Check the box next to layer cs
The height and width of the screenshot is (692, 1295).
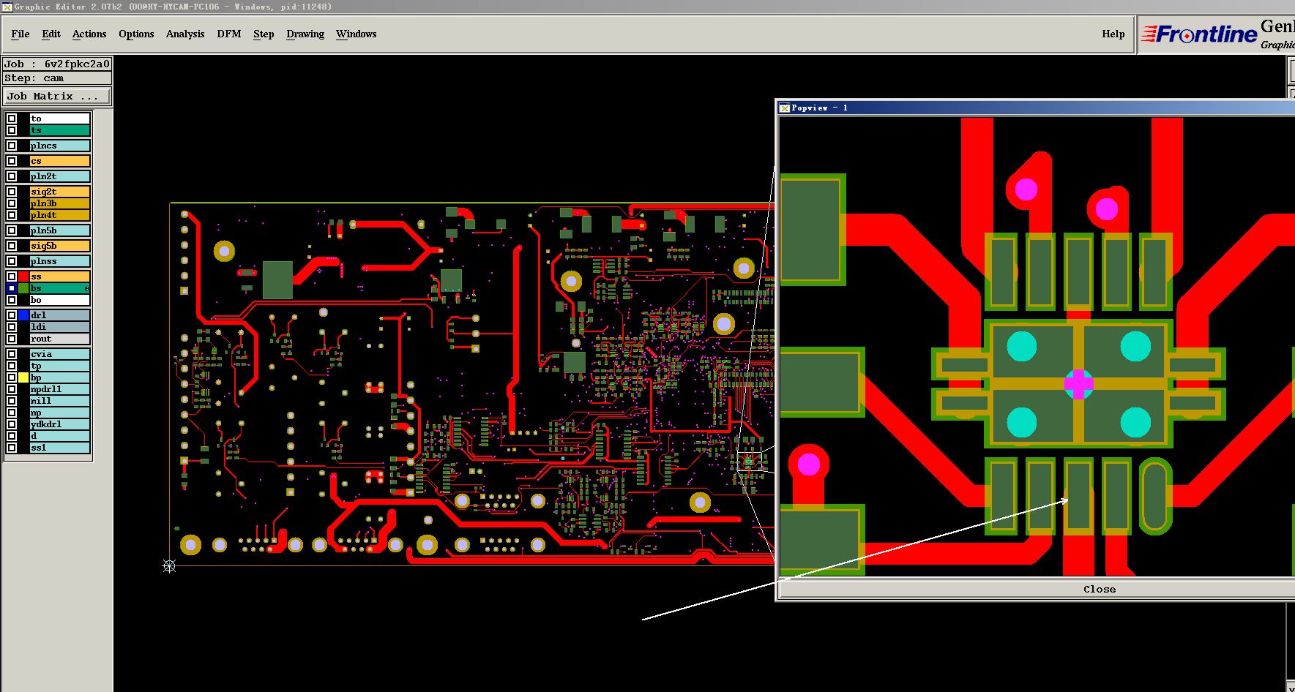pyautogui.click(x=12, y=161)
